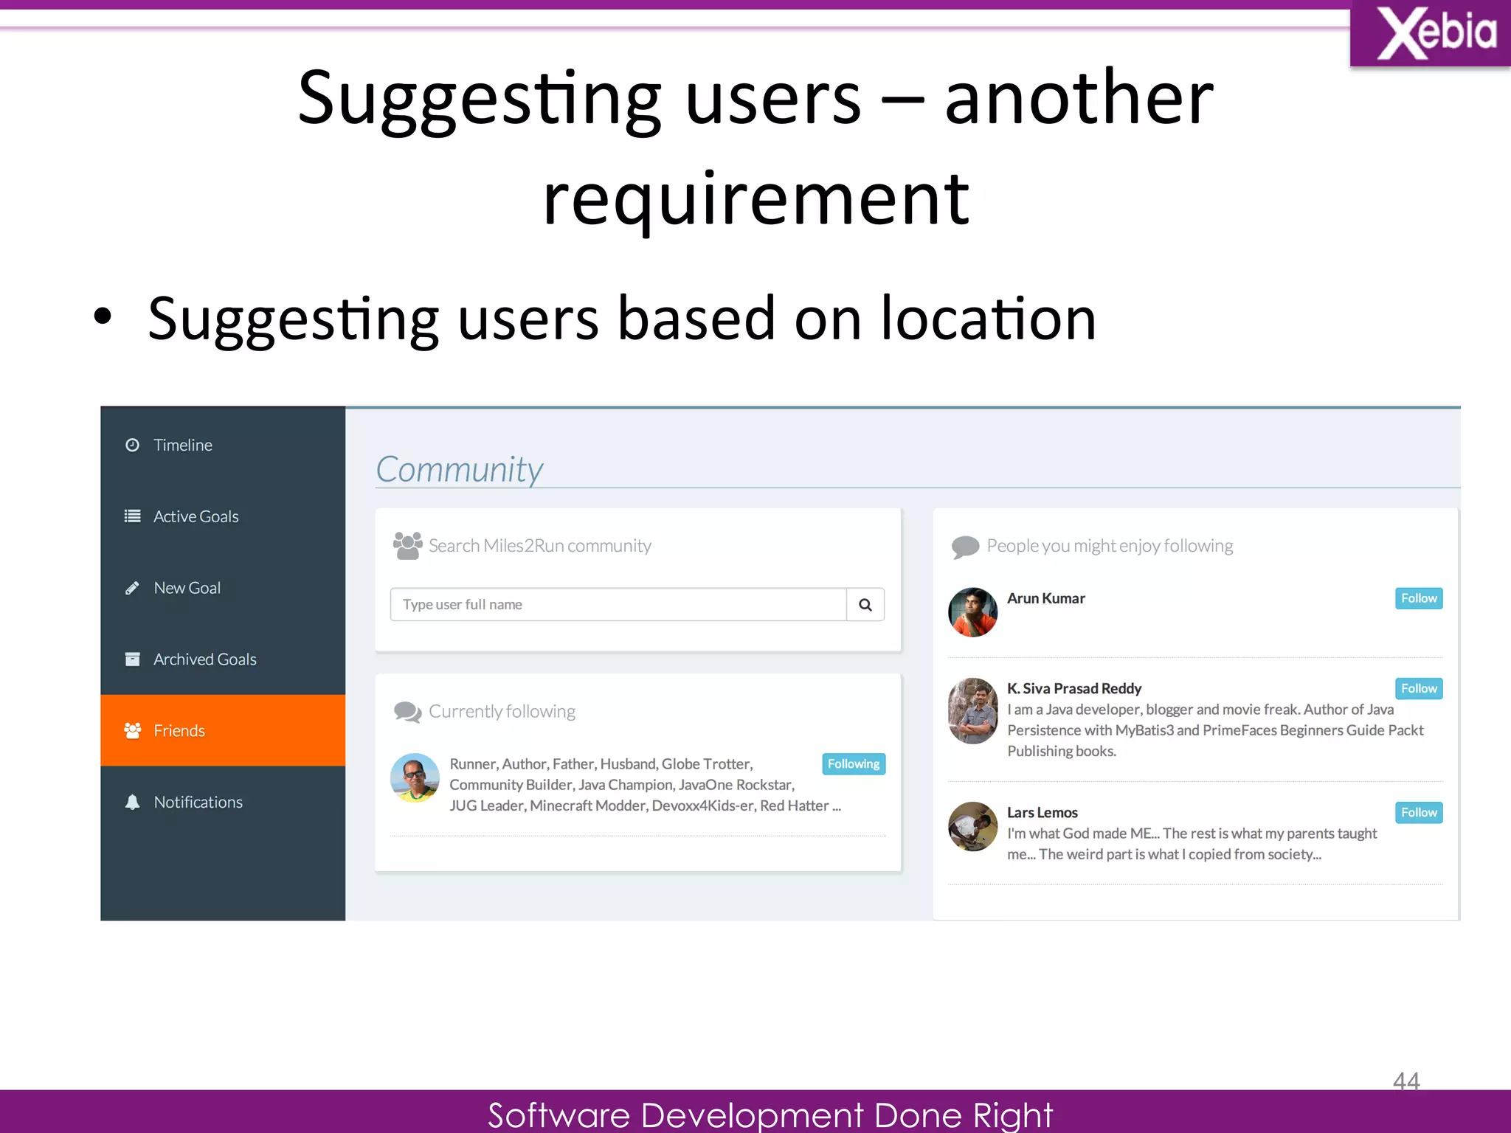Click the New Goal pencil icon
The height and width of the screenshot is (1133, 1511).
point(132,588)
